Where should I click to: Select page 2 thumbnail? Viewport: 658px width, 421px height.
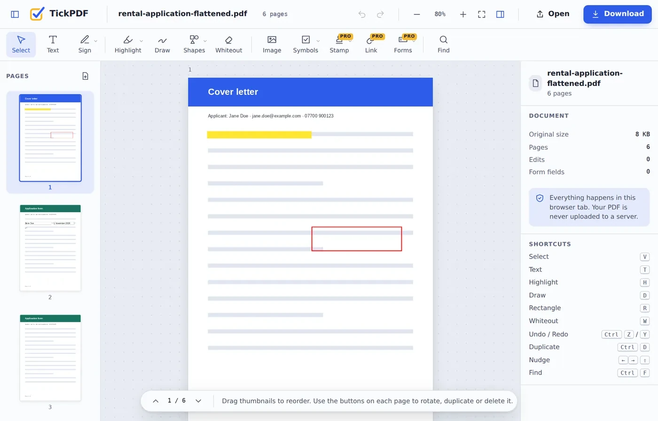click(x=50, y=248)
